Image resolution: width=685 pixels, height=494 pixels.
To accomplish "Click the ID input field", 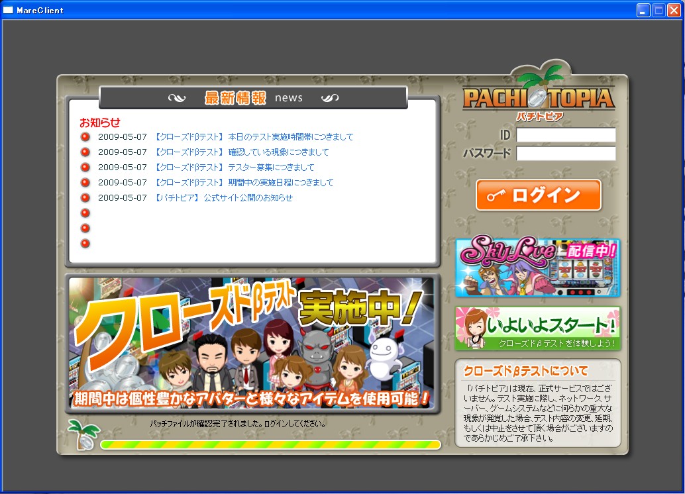I will [566, 135].
